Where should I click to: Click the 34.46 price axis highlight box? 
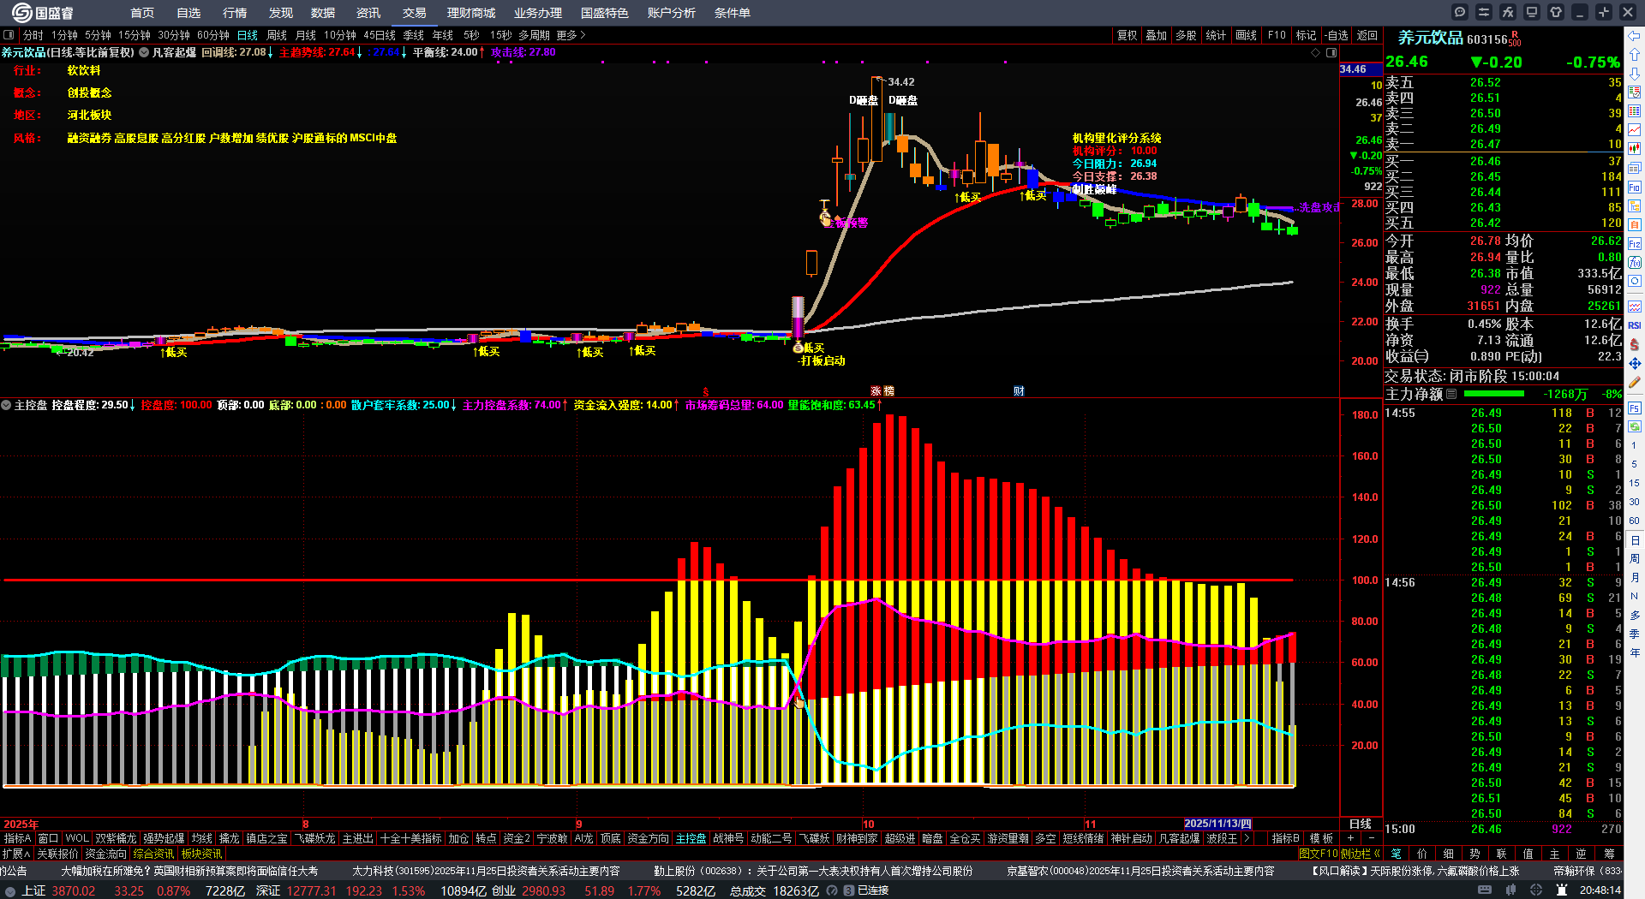[x=1361, y=69]
